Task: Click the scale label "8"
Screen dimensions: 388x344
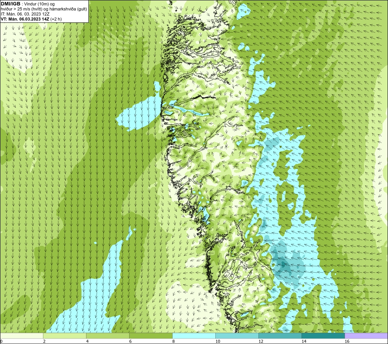Action: point(173,342)
